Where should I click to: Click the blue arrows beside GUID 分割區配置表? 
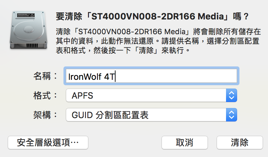[x=231, y=115]
